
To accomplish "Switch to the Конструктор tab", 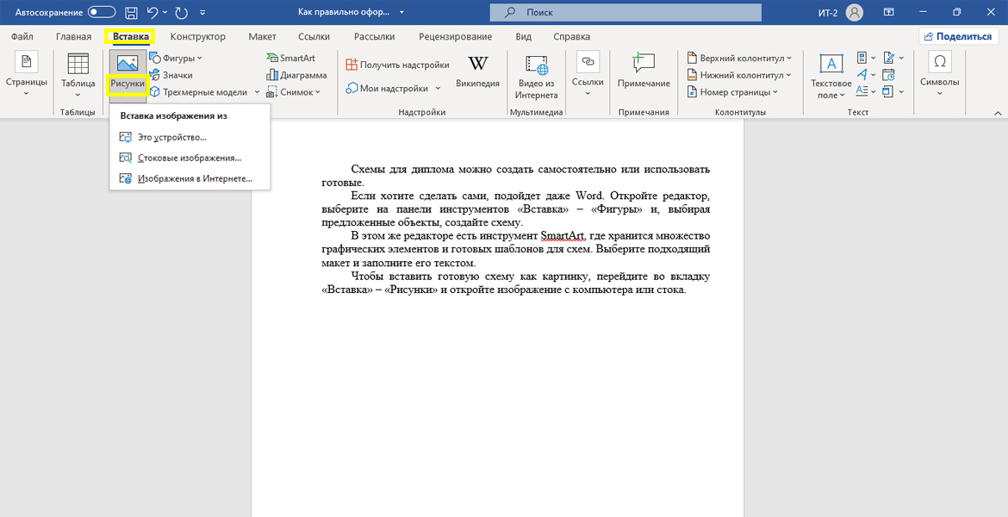I will tap(197, 37).
